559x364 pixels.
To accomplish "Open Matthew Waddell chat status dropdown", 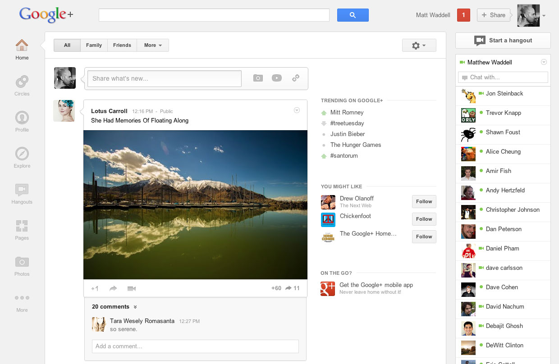I will tap(544, 62).
